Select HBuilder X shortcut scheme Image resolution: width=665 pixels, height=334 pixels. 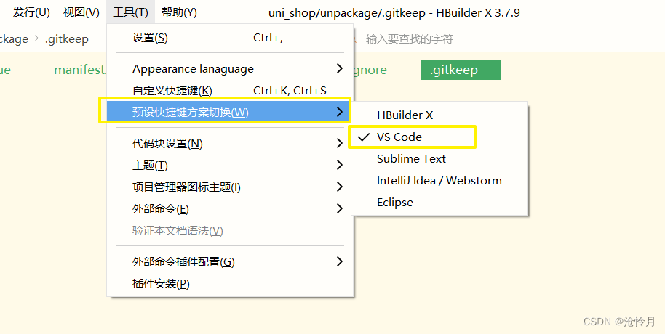[x=439, y=115]
